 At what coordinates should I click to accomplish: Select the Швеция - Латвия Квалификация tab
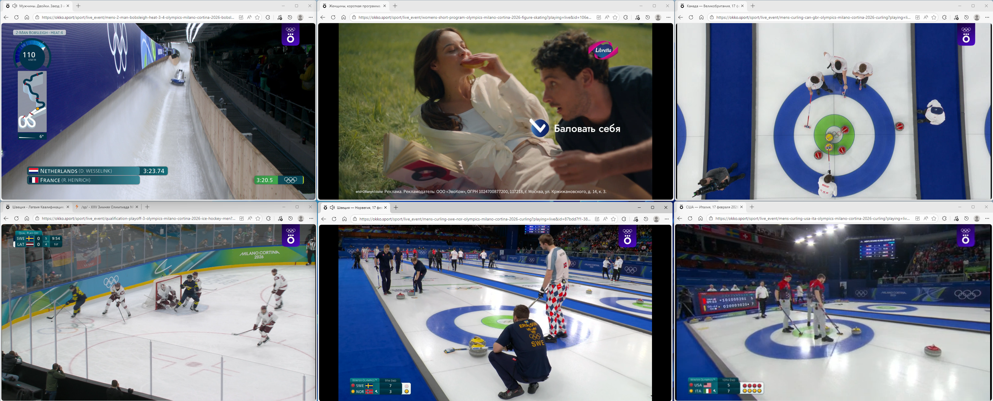tap(37, 207)
